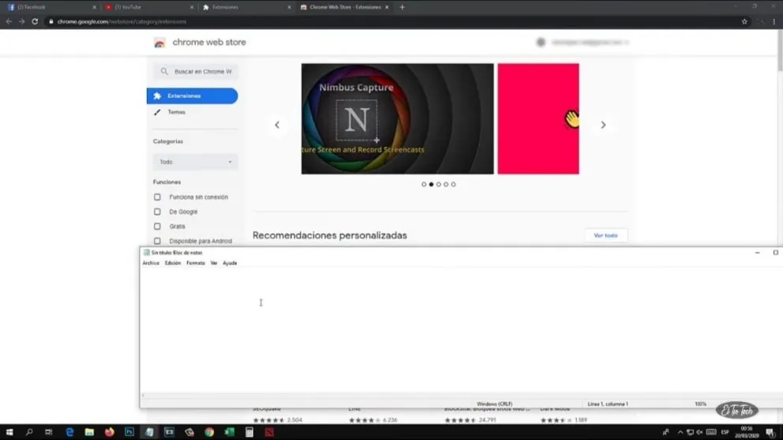Open Windows taskbar search
783x440 pixels.
(29, 432)
